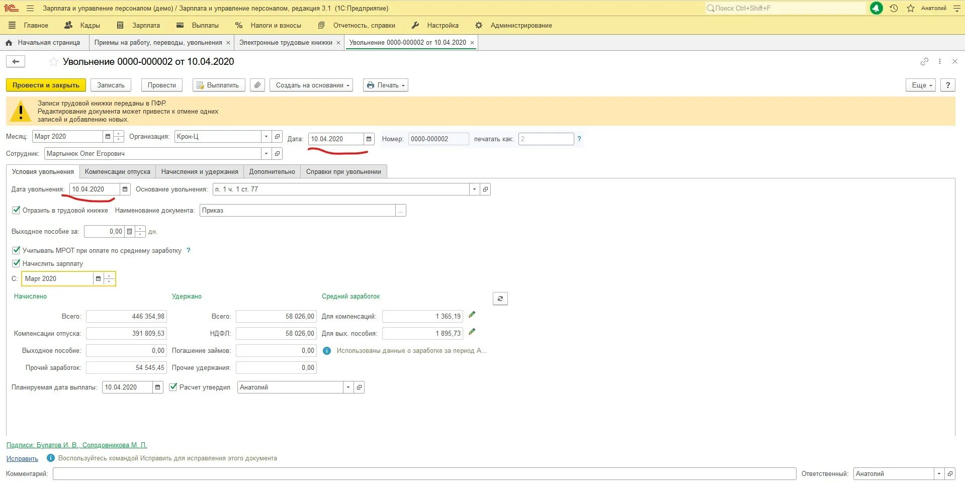Open employee Мартынюк card
Screen dimensions: 965x485
pyautogui.click(x=277, y=153)
